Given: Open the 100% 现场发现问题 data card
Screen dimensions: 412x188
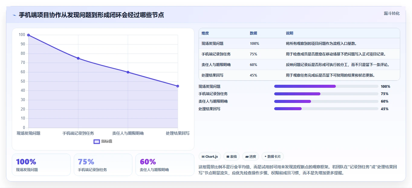Looking at the screenshot, I should point(41,165).
